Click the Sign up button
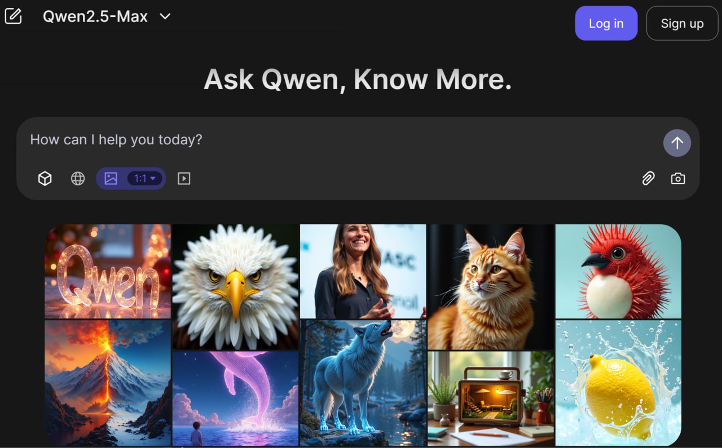 coord(681,23)
